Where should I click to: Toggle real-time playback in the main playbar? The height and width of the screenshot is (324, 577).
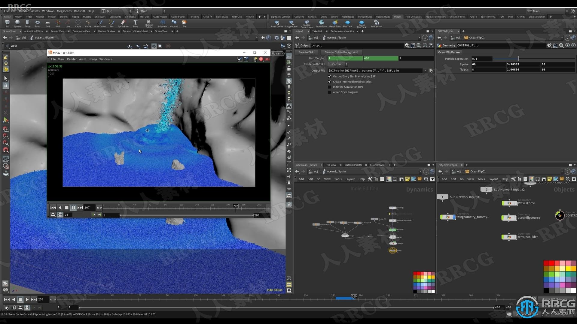pos(27,307)
